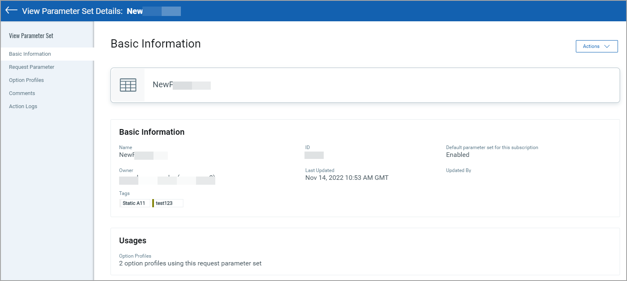Click the table icon in name card

click(128, 85)
